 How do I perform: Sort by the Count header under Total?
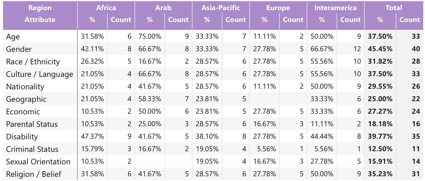(409, 20)
